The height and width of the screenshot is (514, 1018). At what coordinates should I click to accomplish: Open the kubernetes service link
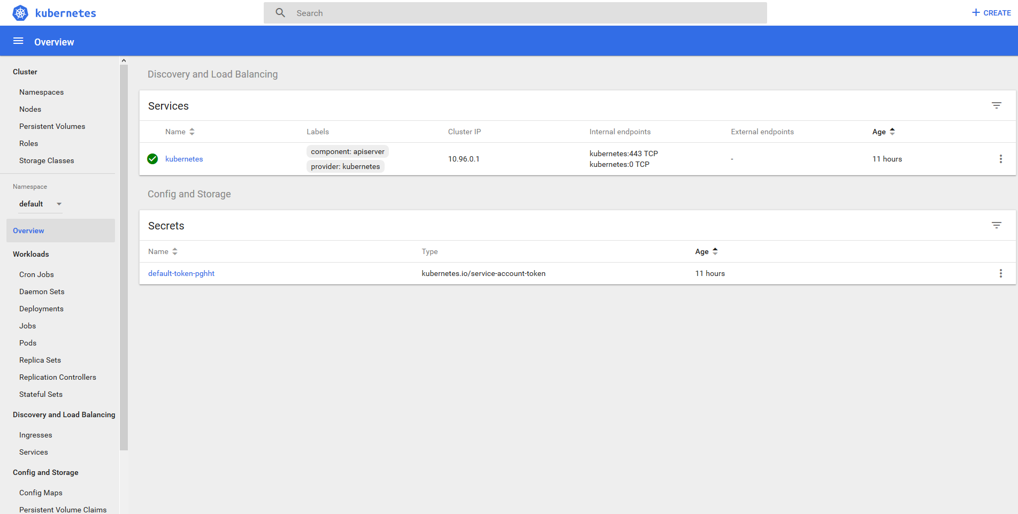[184, 159]
